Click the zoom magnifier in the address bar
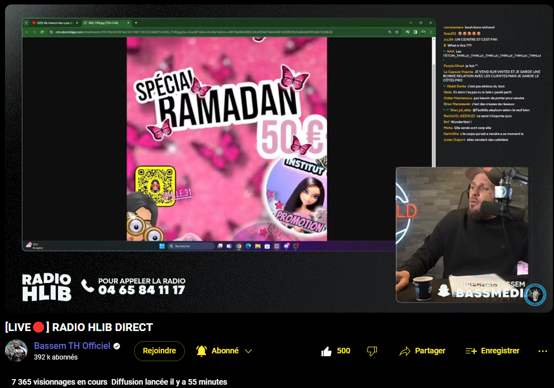This screenshot has height=388, width=554. coord(390,32)
